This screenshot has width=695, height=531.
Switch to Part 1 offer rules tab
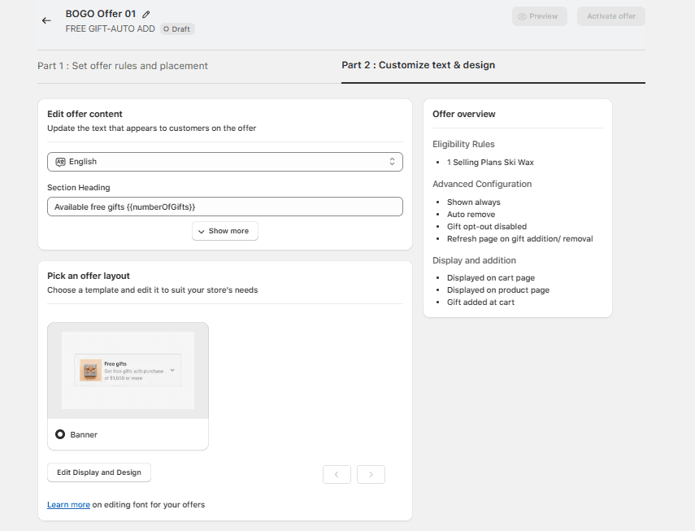(123, 66)
